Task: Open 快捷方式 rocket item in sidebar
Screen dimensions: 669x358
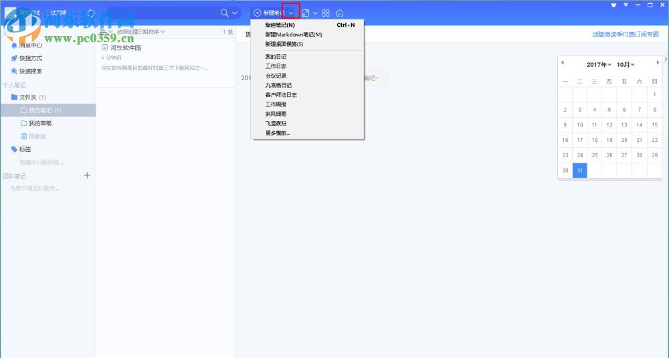Action: click(x=27, y=58)
